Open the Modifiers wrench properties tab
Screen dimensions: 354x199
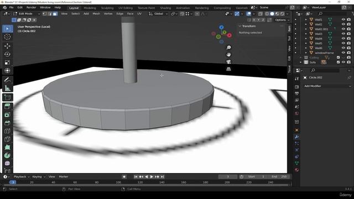point(296,137)
